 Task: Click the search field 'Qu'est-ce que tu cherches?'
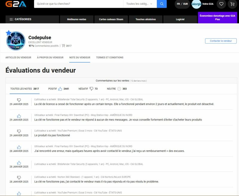pos(79,4)
